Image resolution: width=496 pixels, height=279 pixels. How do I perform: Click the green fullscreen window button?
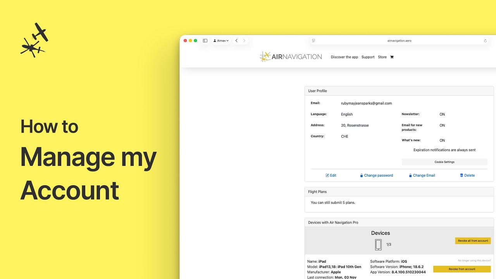195,41
